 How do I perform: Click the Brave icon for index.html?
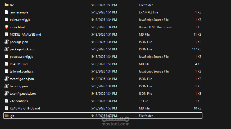coord(6,27)
